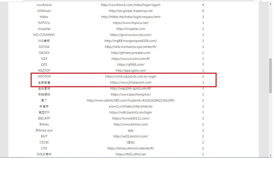Screen dimensions: 274x171
Task: Click the scrollbar down arrow
Action: click(x=270, y=155)
